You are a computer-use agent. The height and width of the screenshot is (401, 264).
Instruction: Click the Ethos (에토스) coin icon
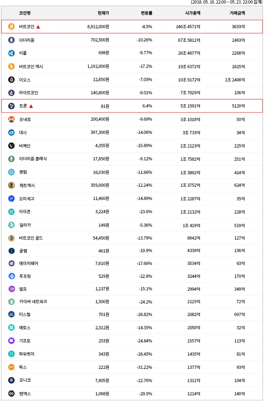11,327
